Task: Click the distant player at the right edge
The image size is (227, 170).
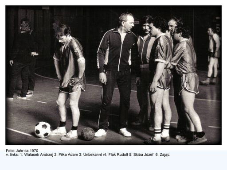Action: (x=212, y=55)
